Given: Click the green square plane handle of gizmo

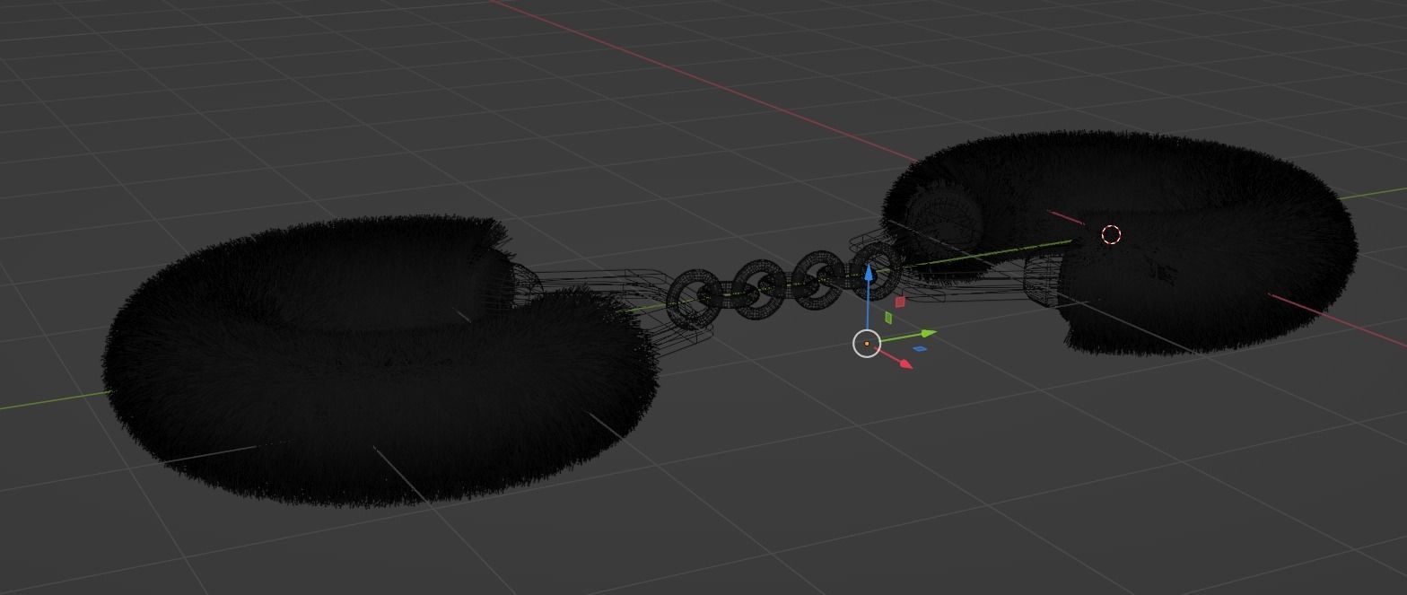Looking at the screenshot, I should point(888,317).
